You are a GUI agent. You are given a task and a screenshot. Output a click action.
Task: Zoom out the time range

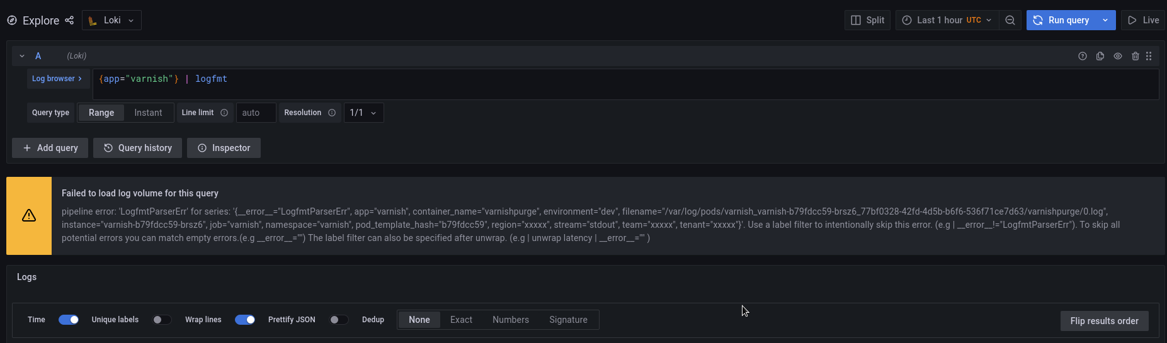[x=1010, y=20]
